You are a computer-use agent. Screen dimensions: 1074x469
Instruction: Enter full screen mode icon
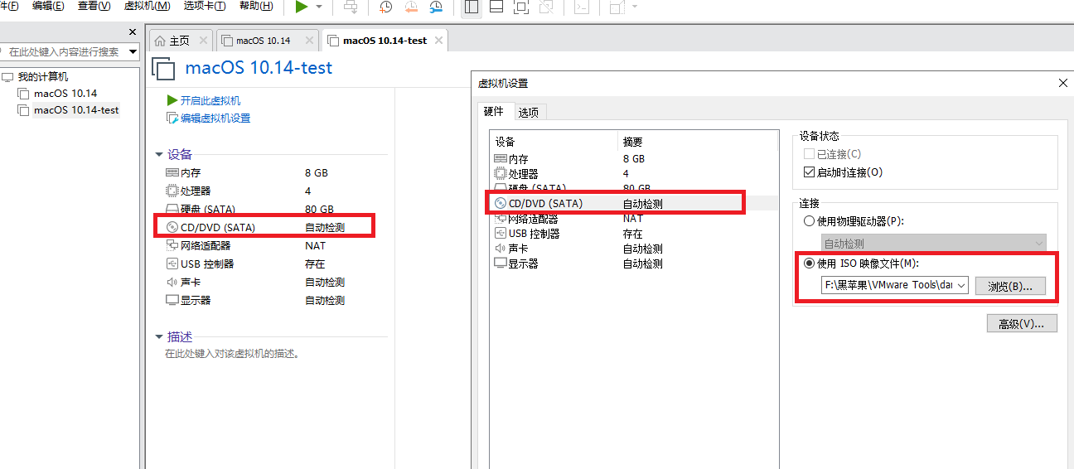click(521, 7)
